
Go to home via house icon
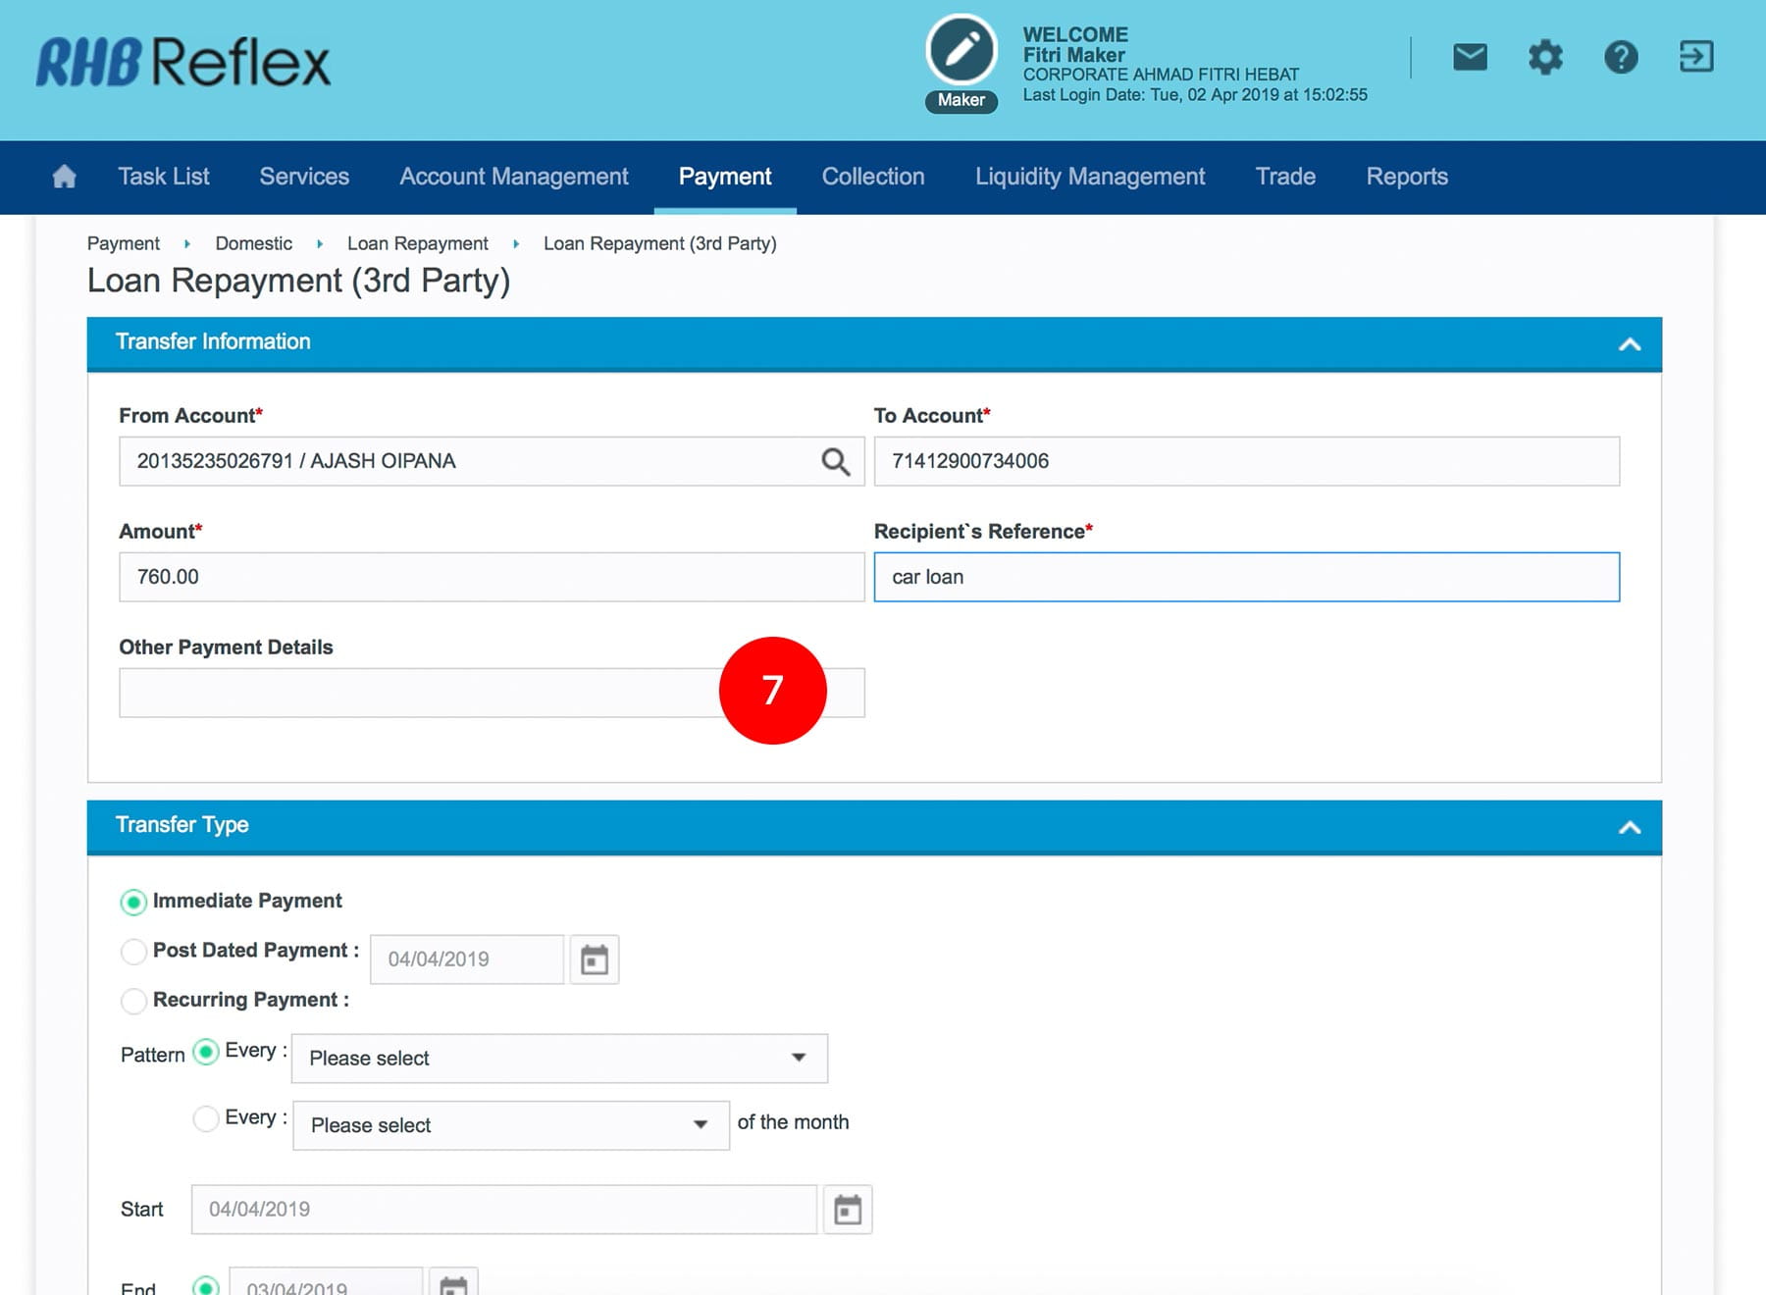65,177
